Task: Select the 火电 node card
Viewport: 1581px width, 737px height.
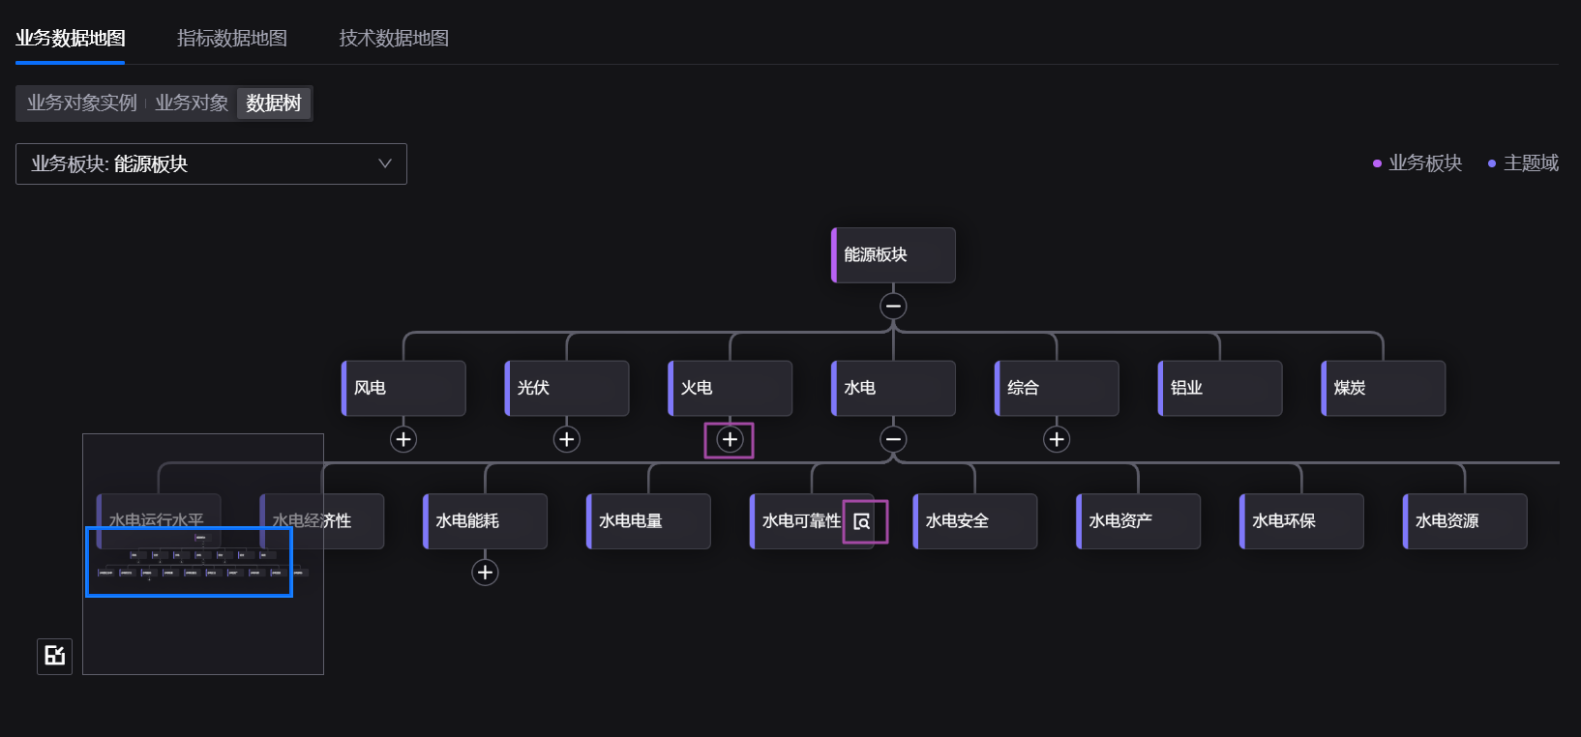Action: click(731, 388)
